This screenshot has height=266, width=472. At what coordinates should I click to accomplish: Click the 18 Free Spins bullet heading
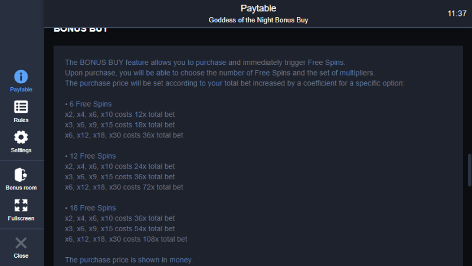pyautogui.click(x=90, y=208)
